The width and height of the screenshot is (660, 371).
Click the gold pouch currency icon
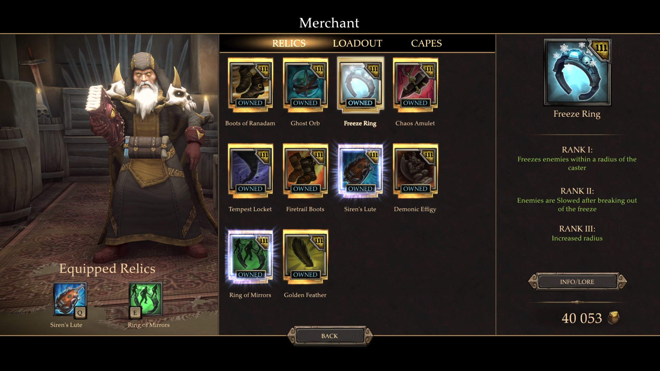click(614, 318)
